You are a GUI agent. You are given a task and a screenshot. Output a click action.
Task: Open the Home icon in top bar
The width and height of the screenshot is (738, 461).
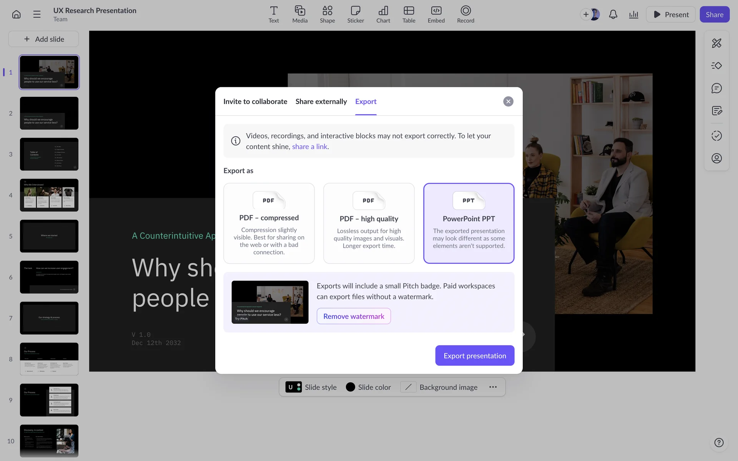16,15
